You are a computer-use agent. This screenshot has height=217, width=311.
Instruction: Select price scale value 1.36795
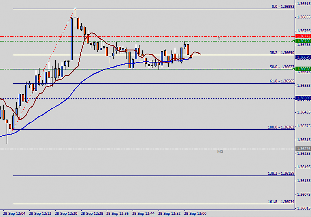304,31
